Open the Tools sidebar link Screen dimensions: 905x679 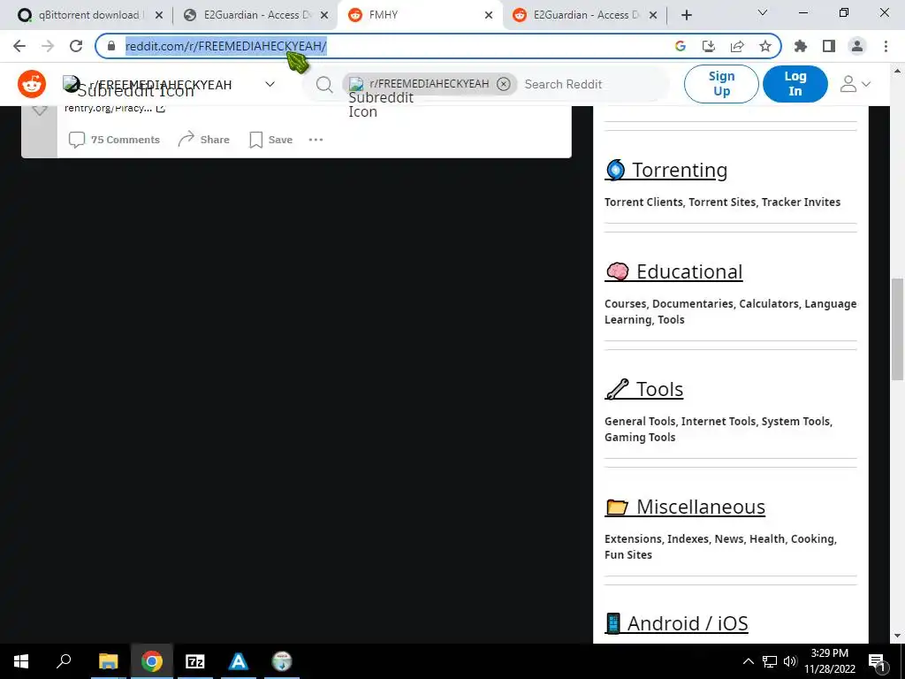click(644, 389)
